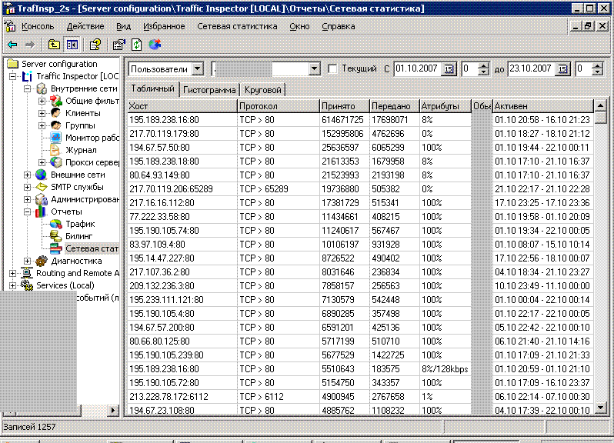Toggle the Текущий checkbox
Image resolution: width=614 pixels, height=443 pixels.
coord(332,69)
